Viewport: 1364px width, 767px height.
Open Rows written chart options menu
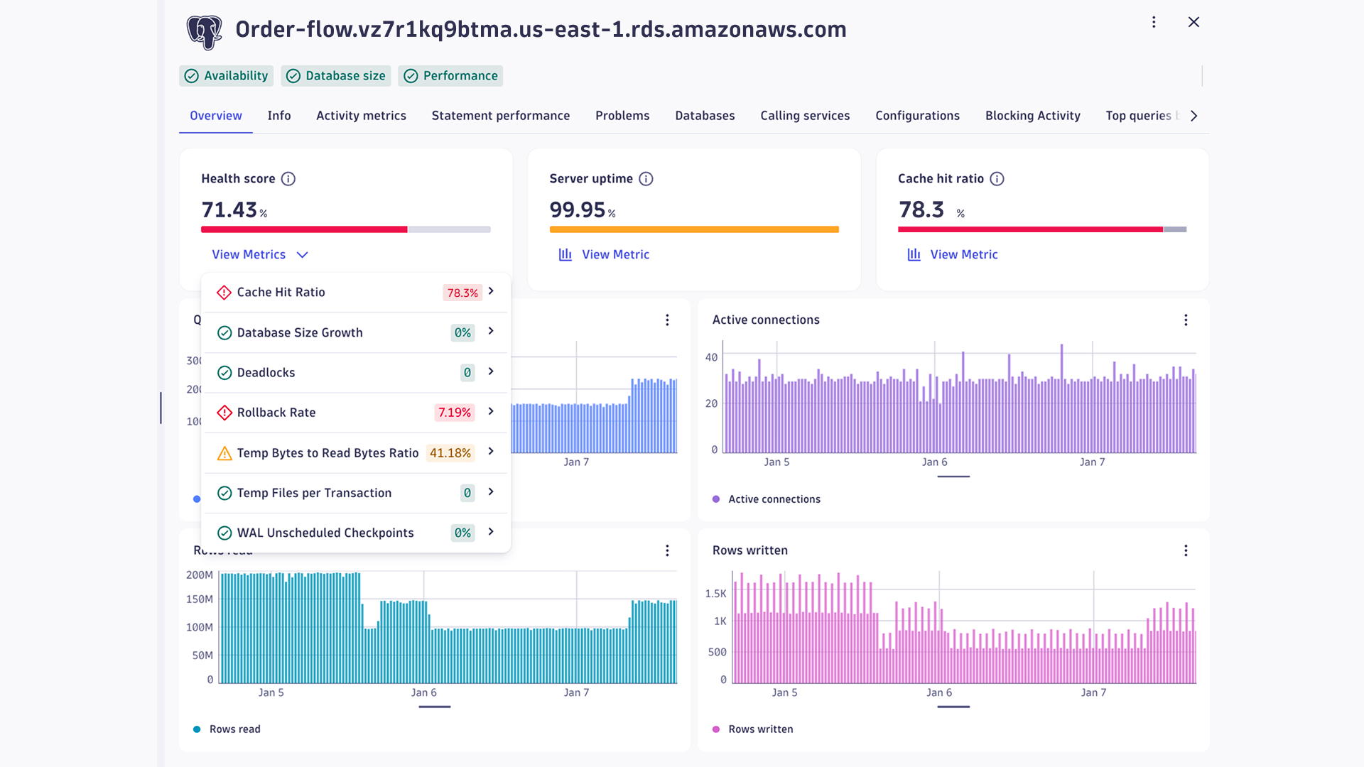pos(1186,550)
